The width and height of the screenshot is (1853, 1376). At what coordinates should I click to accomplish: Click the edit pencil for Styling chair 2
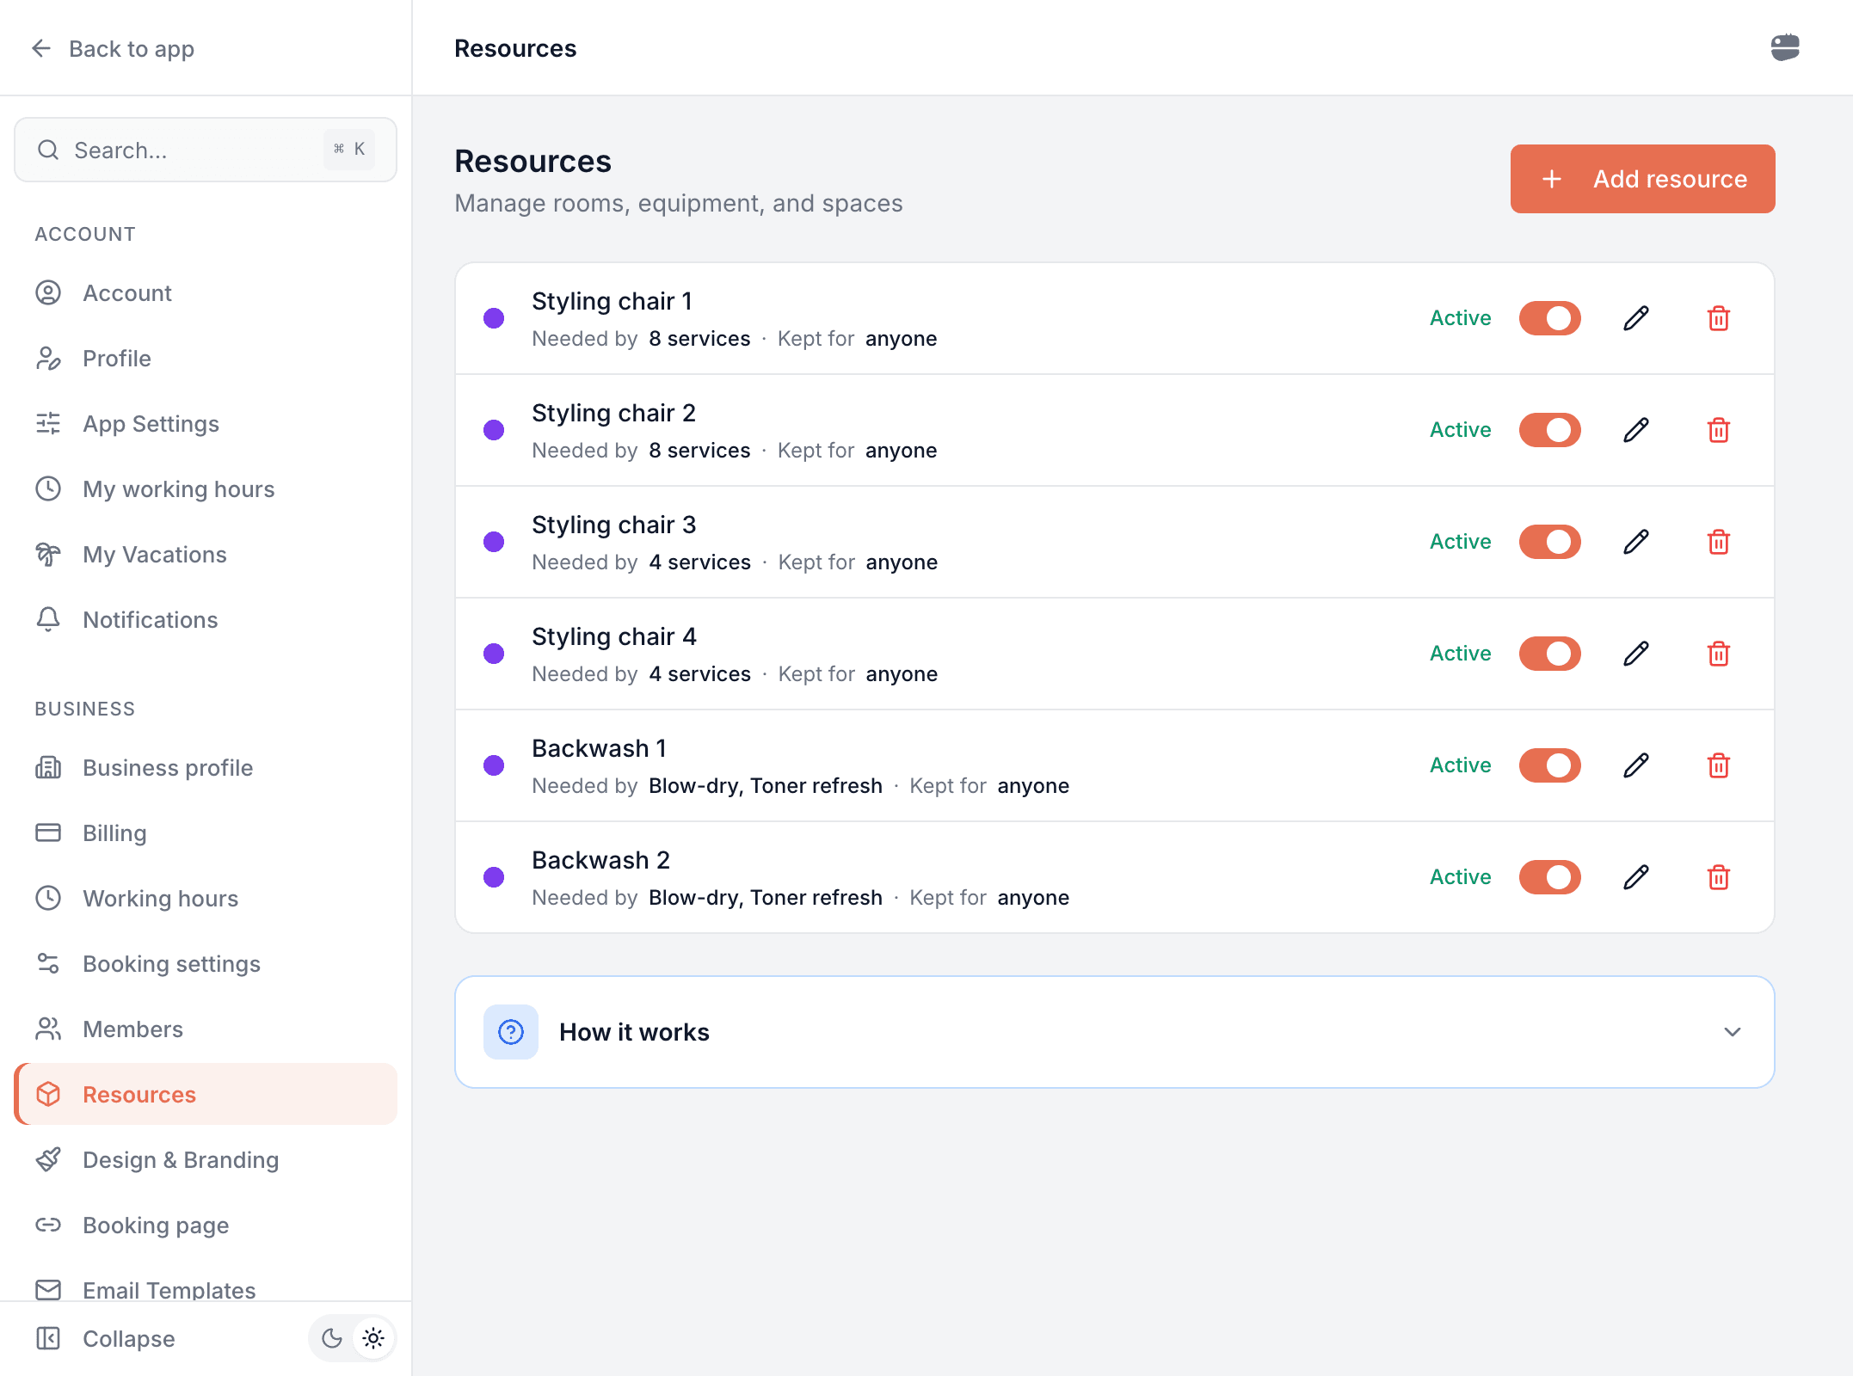click(x=1636, y=430)
